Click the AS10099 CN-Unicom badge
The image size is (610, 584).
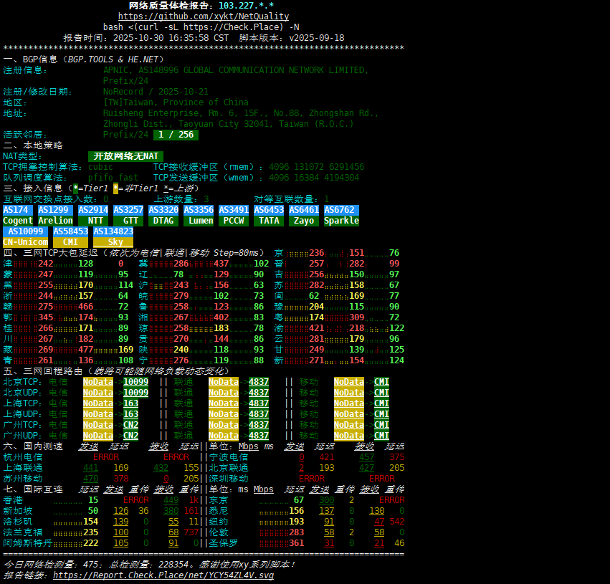click(25, 236)
